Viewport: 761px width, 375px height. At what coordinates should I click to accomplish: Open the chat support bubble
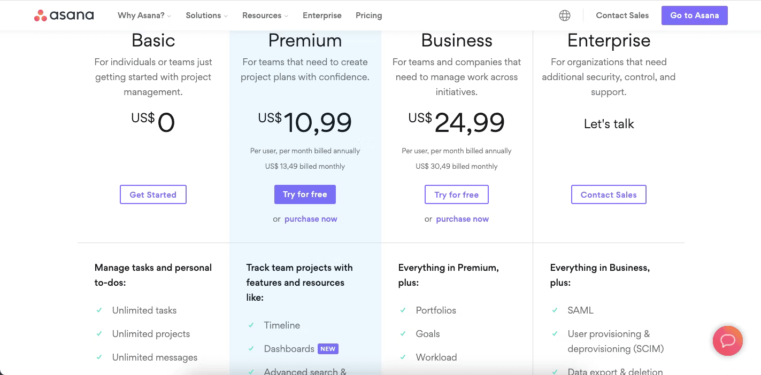coord(728,340)
